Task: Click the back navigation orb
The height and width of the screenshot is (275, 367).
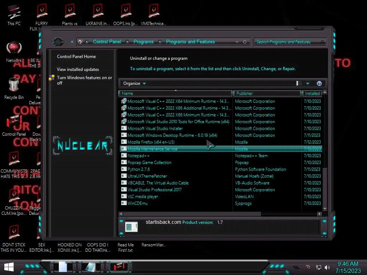Action: coord(58,42)
